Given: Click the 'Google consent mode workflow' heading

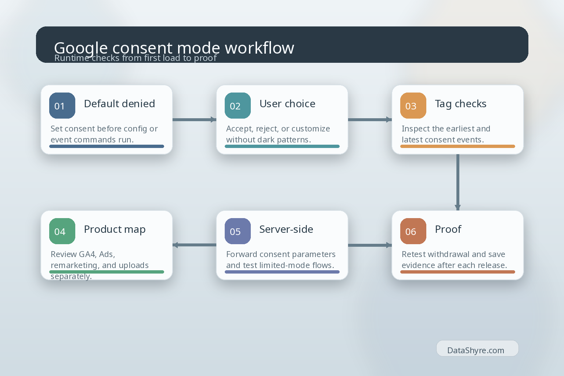Looking at the screenshot, I should coord(174,48).
